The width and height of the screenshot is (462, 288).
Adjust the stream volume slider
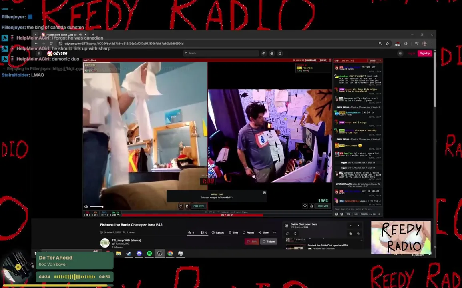(96, 207)
